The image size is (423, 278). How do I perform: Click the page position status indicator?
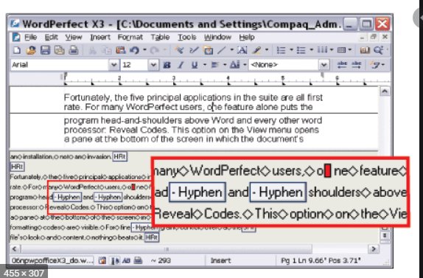coord(321,260)
